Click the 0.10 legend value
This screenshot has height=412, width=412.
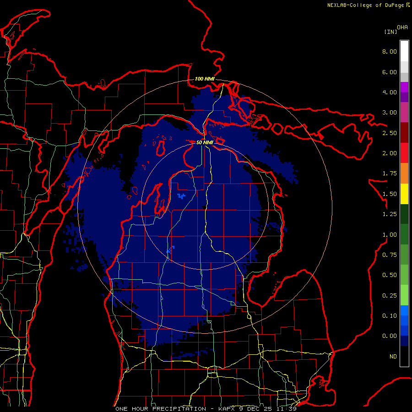pyautogui.click(x=390, y=316)
